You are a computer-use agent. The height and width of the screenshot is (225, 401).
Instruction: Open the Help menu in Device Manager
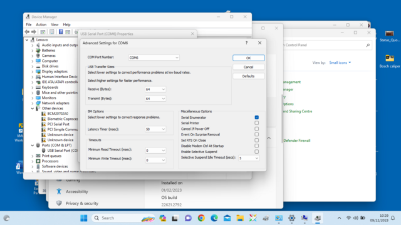coord(66,24)
